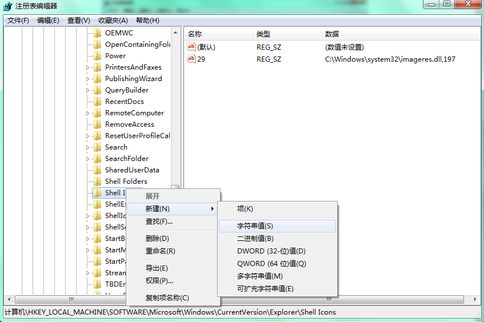Choose 可扩充字符串值(E) from submenu

[277, 289]
